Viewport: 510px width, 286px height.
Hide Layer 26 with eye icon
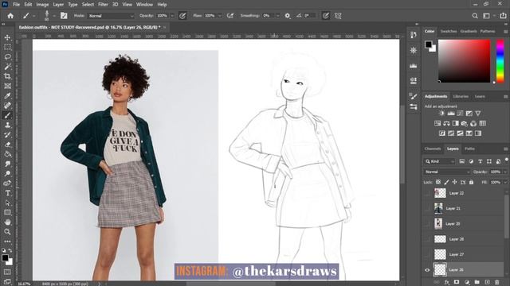tap(427, 270)
